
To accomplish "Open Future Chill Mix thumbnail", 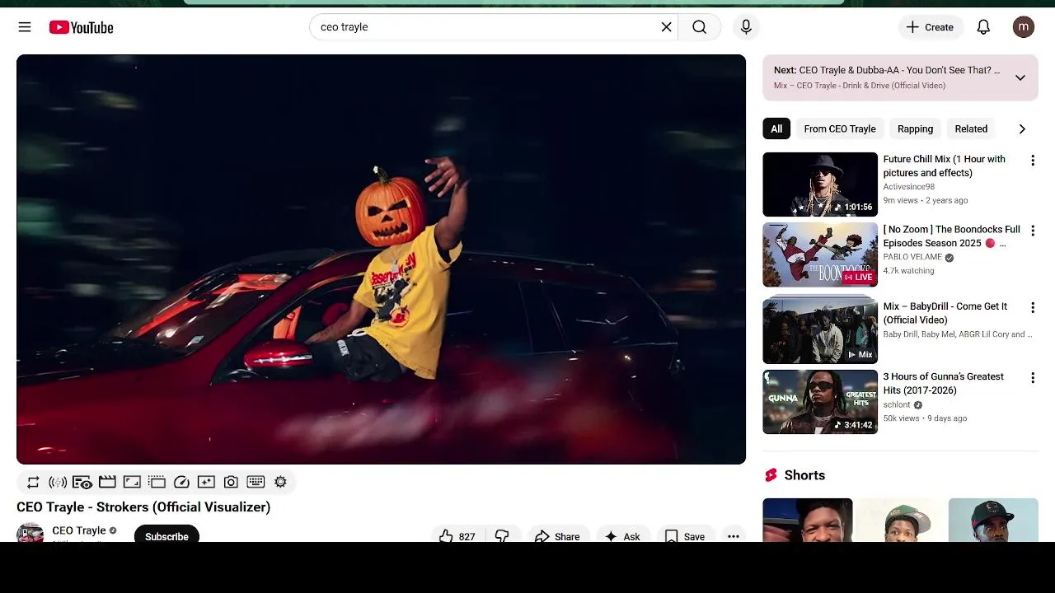I will (820, 184).
